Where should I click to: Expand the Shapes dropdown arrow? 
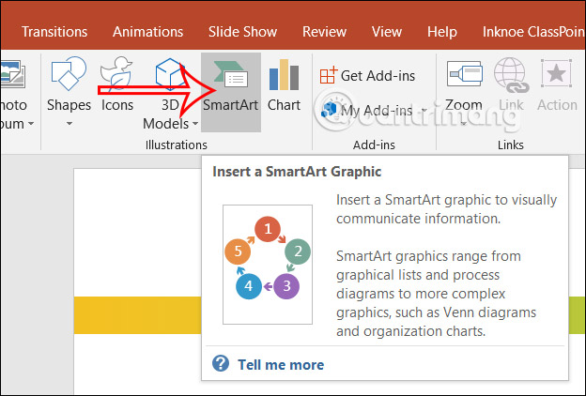69,124
